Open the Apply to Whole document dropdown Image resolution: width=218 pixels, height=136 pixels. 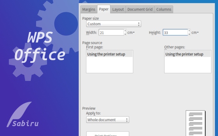point(108,120)
